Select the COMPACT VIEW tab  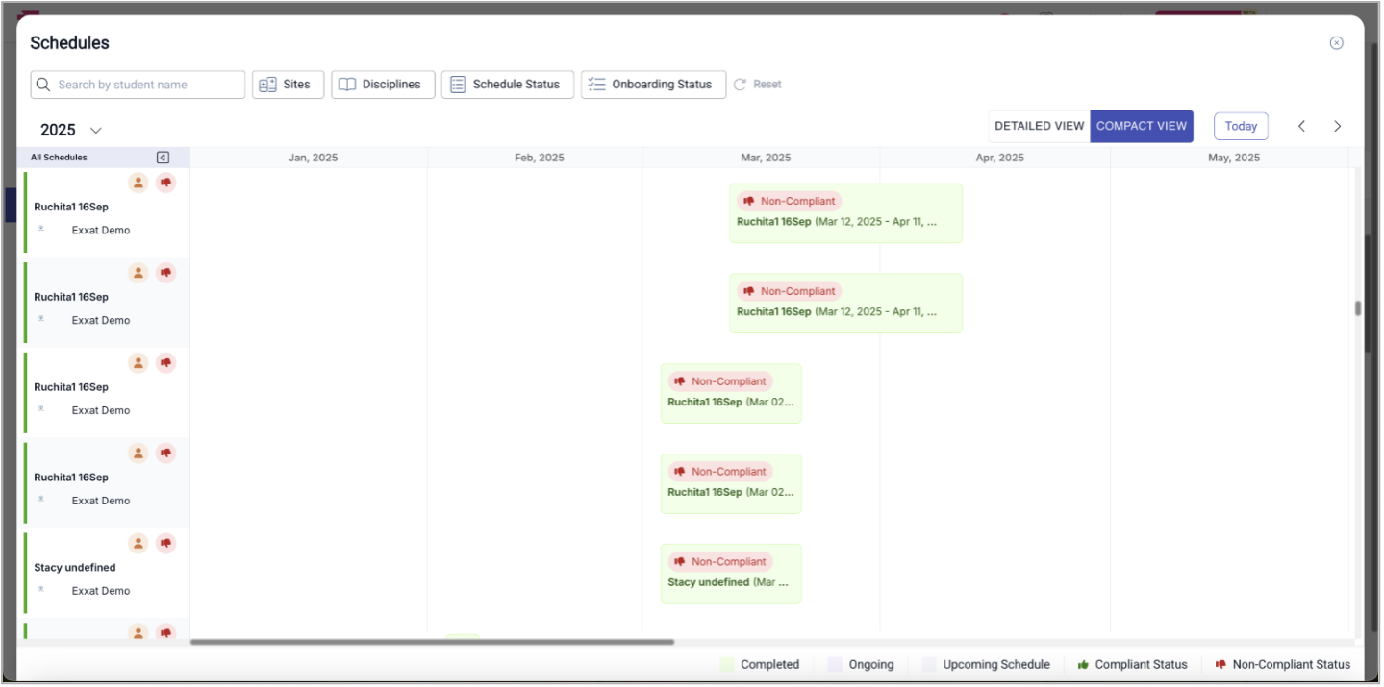[x=1142, y=126]
